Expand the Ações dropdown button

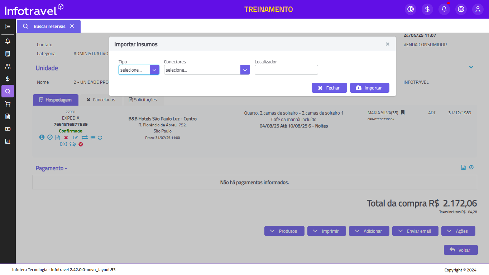[458, 231]
